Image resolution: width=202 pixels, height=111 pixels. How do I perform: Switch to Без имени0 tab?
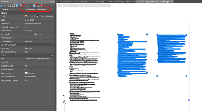pyautogui.click(x=64, y=2)
